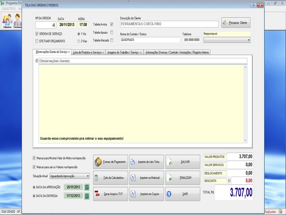The width and height of the screenshot is (286, 215).
Task: Open Formas de Pagamento coins button
Action: click(110, 162)
